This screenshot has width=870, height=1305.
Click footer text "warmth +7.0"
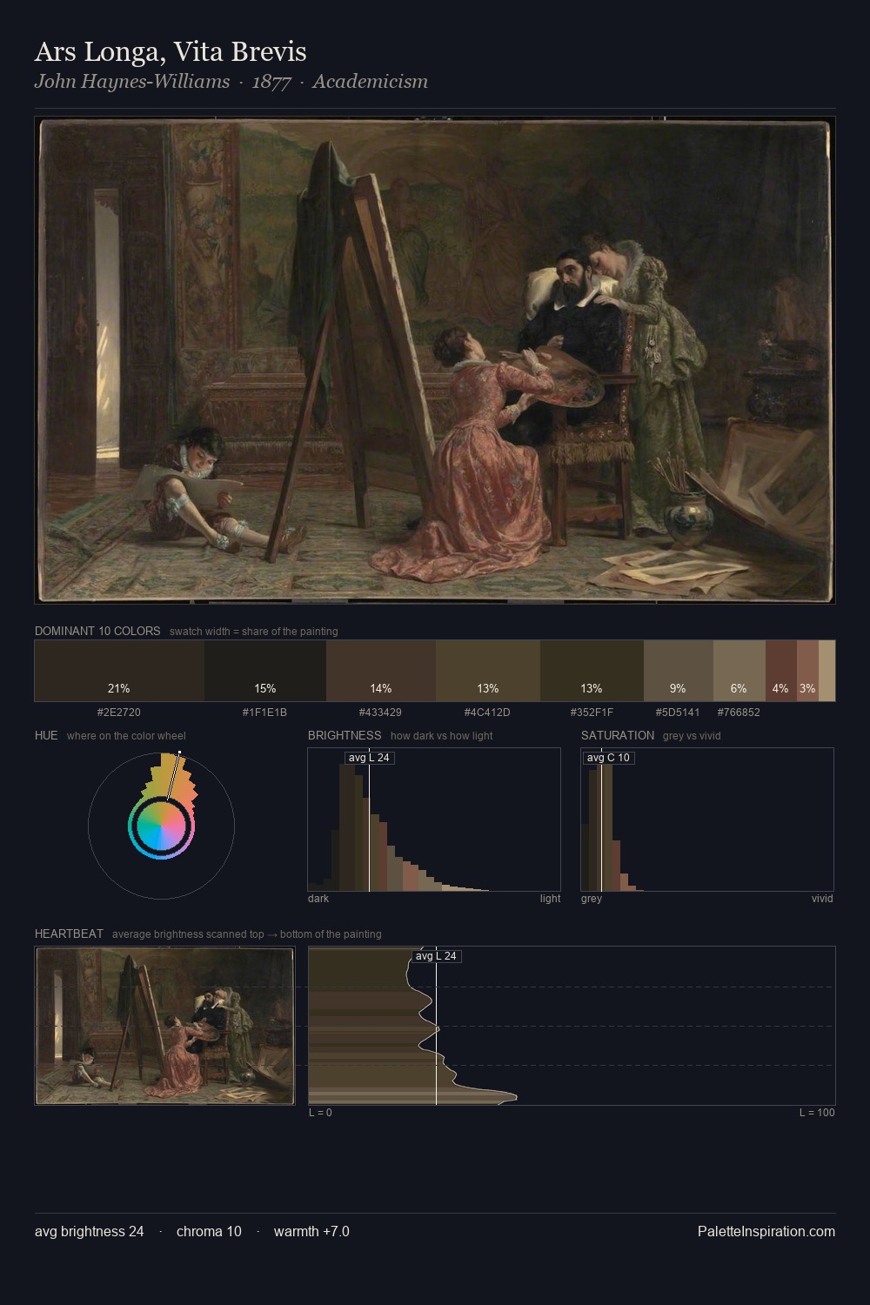(x=311, y=1231)
